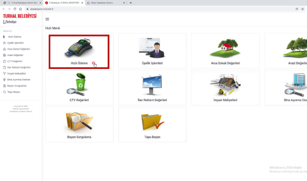Select Tapu Beyan in the sidebar
This screenshot has height=182, width=307.
click(x=11, y=92)
